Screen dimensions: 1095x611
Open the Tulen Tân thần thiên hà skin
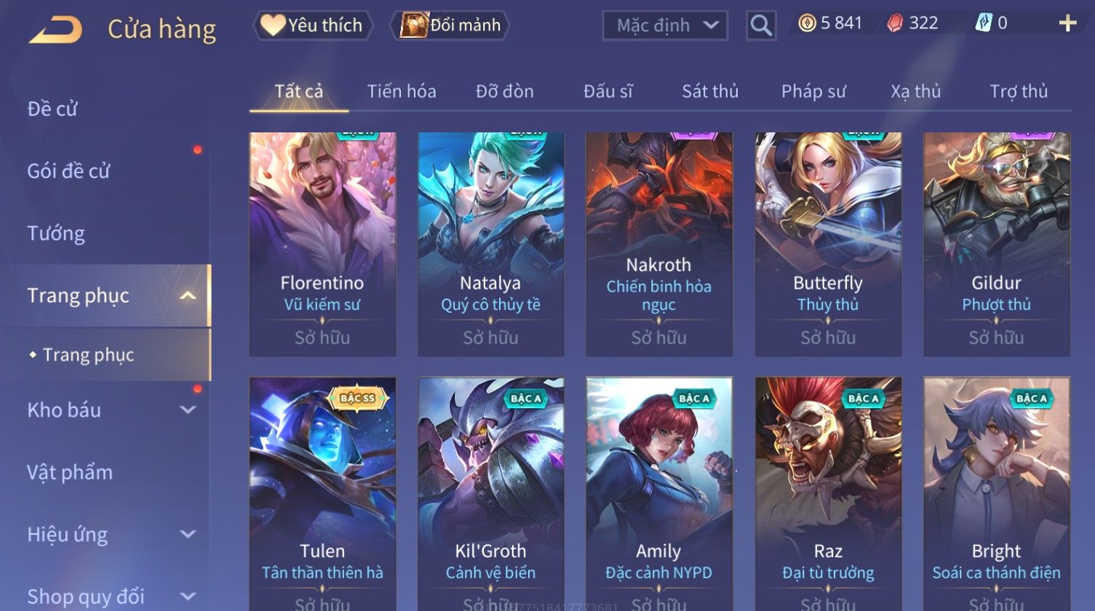322,494
